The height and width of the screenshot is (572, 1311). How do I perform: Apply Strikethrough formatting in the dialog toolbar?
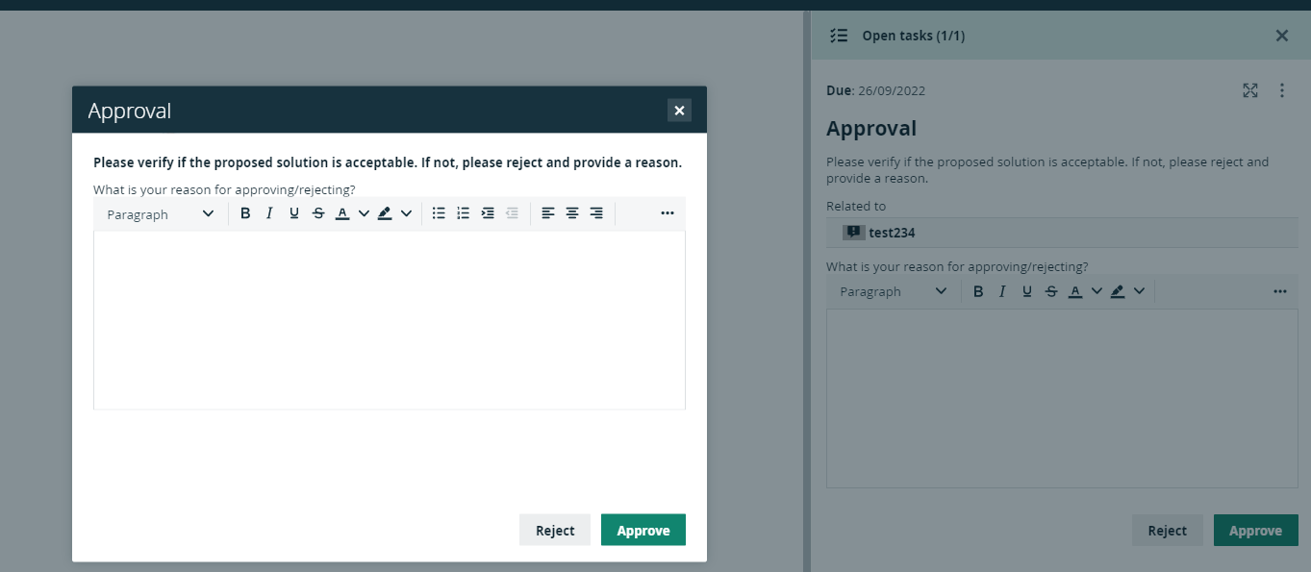tap(318, 213)
